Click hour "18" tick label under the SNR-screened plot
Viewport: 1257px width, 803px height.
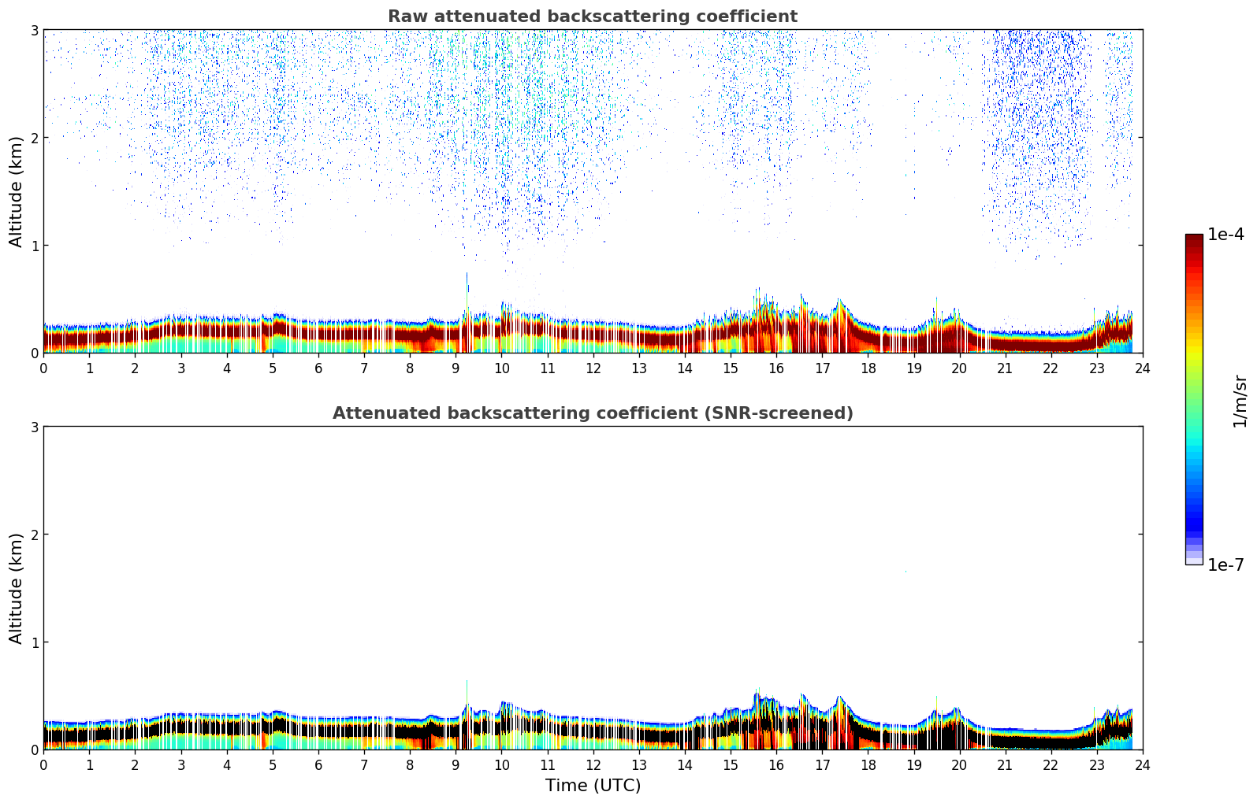pos(868,764)
